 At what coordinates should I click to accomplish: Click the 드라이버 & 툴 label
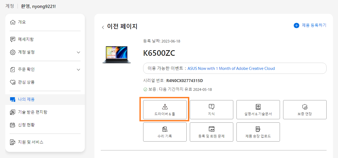(x=165, y=114)
